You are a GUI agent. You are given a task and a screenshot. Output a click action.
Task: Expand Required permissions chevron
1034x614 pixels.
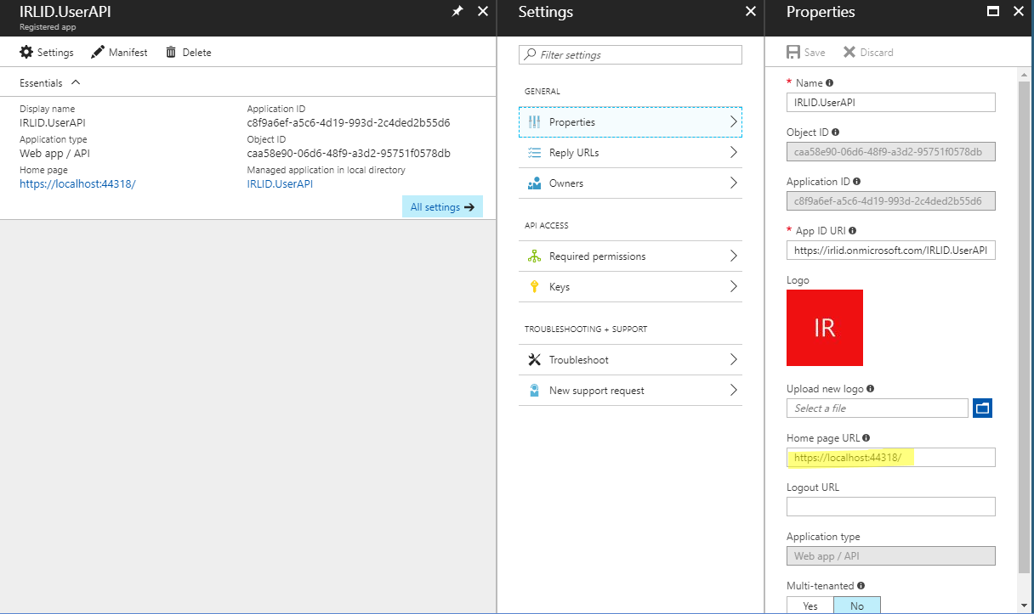[733, 256]
